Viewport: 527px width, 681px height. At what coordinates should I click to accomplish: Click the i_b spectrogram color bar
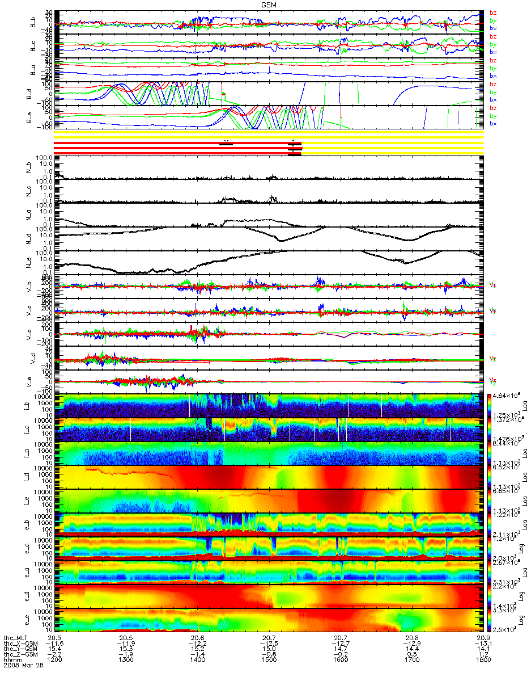click(x=490, y=406)
